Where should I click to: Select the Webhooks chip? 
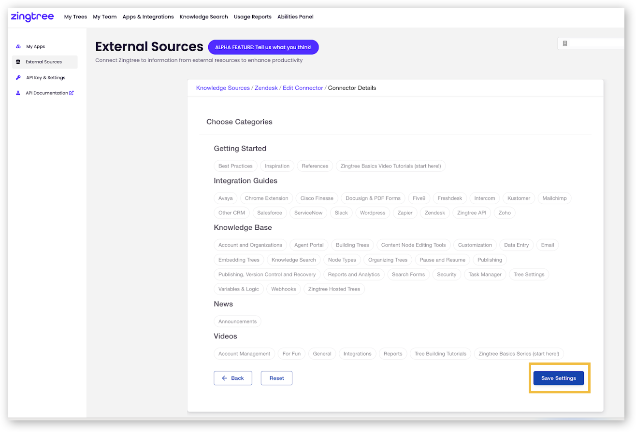pyautogui.click(x=283, y=289)
